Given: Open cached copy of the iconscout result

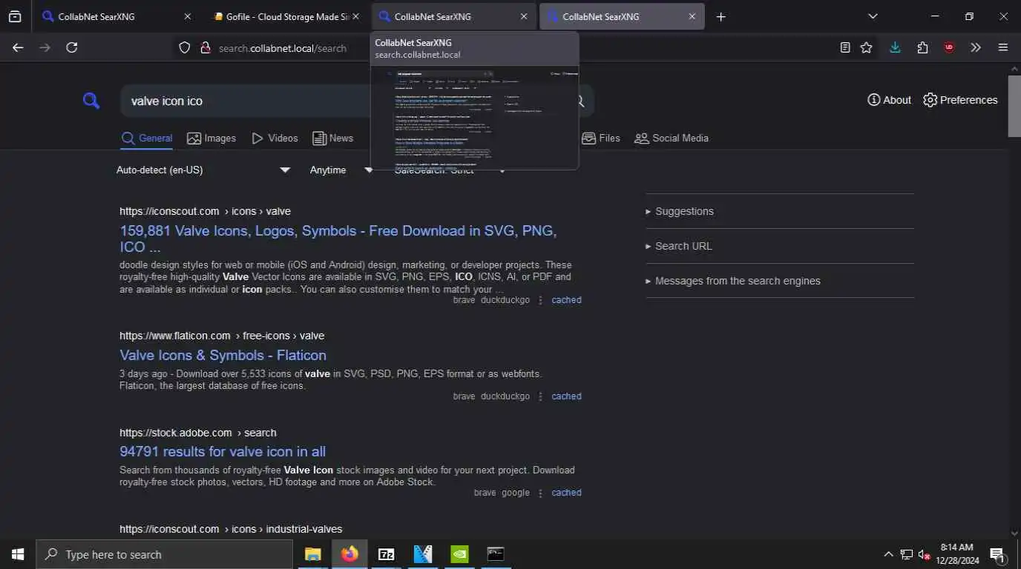Looking at the screenshot, I should (566, 300).
